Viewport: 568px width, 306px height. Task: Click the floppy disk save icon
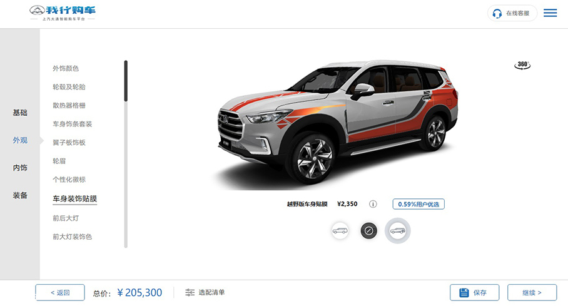[464, 293]
